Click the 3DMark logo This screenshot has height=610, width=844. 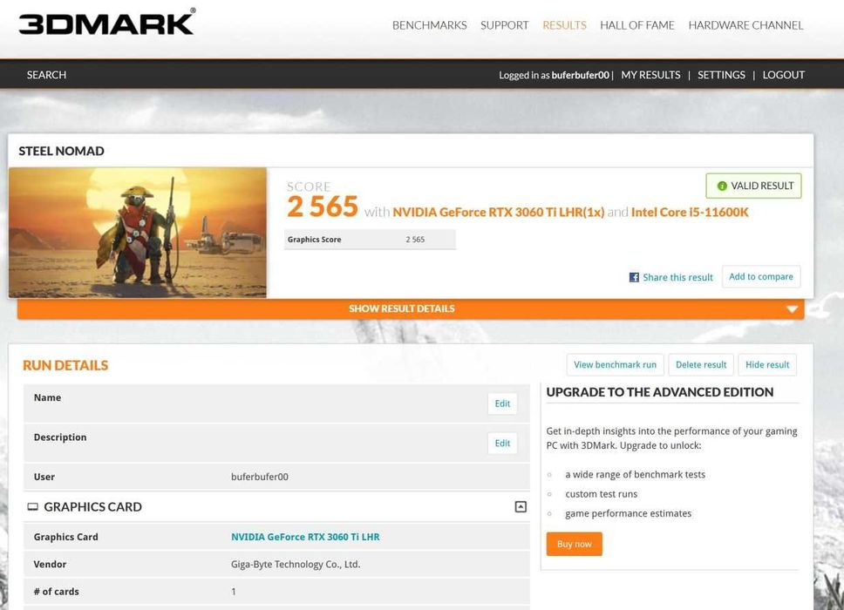click(107, 22)
